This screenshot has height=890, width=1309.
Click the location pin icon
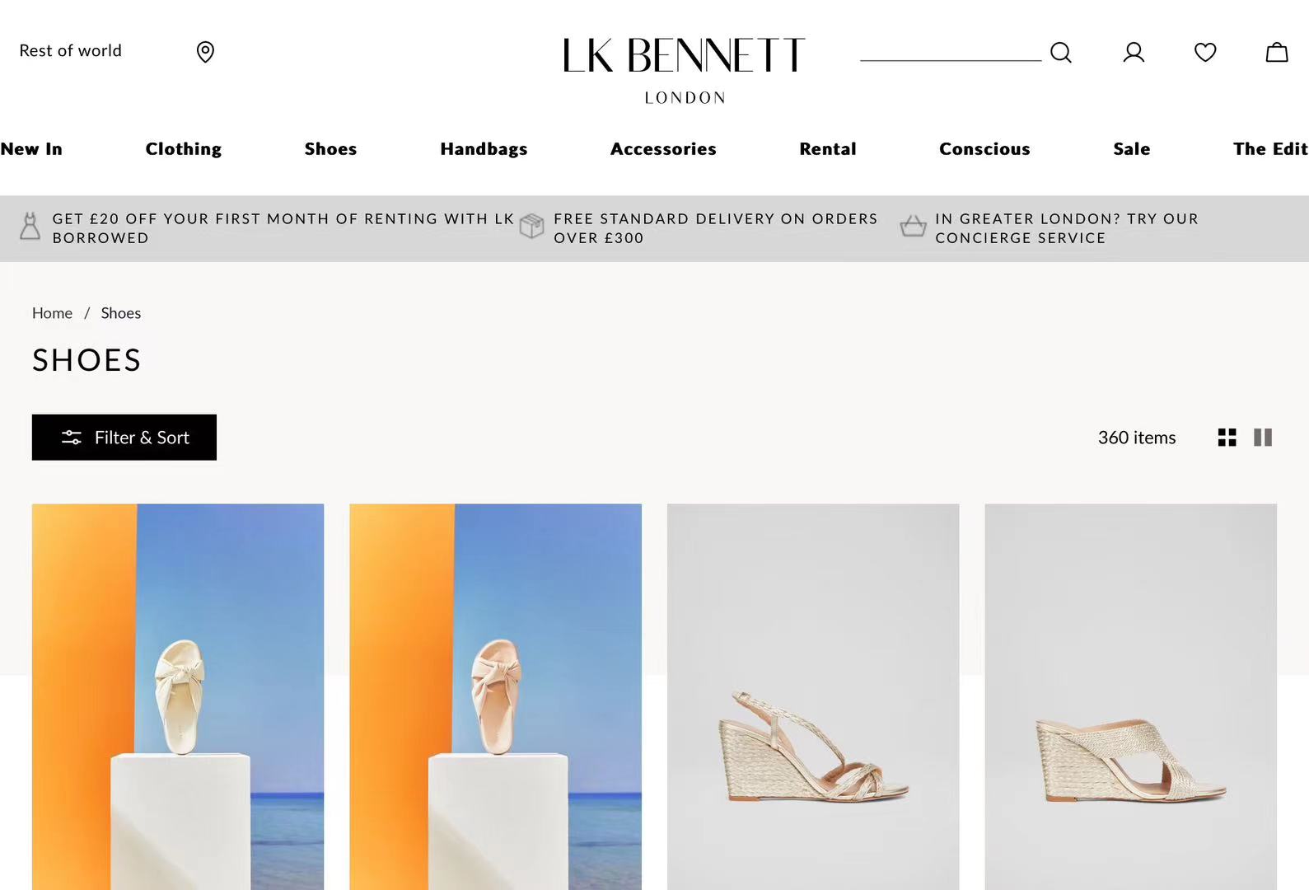click(x=205, y=52)
